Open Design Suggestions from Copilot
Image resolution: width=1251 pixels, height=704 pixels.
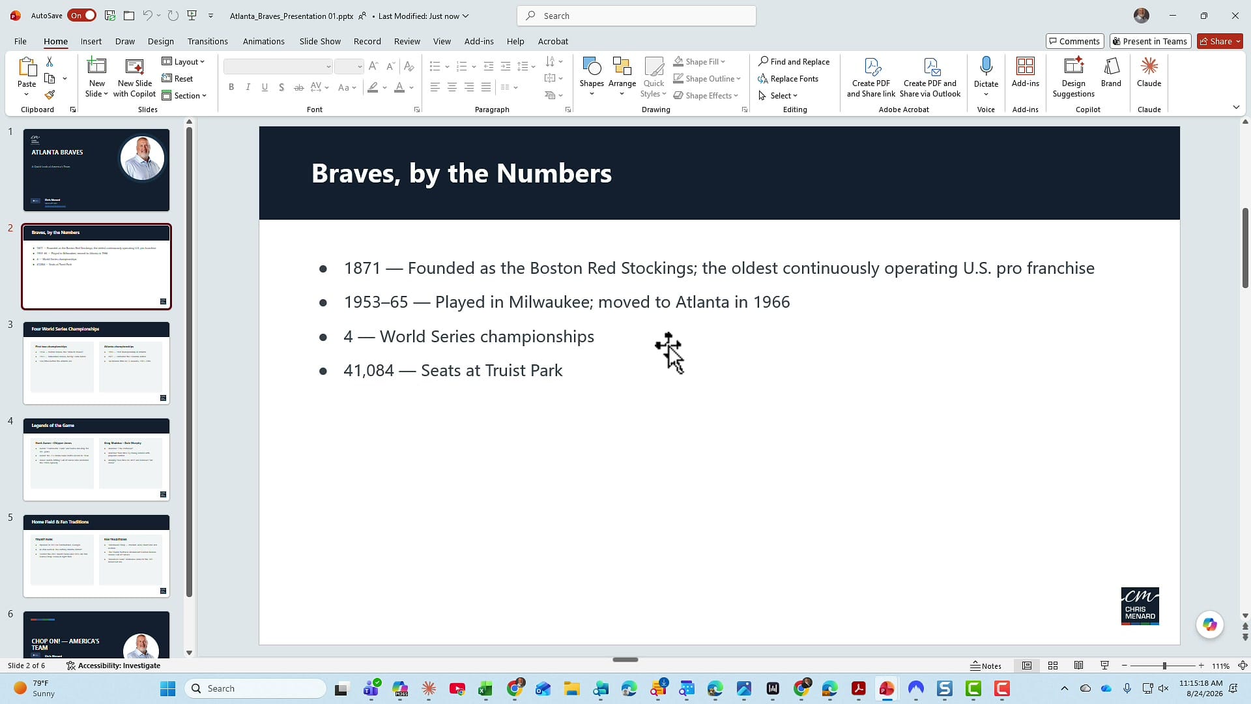click(1073, 78)
